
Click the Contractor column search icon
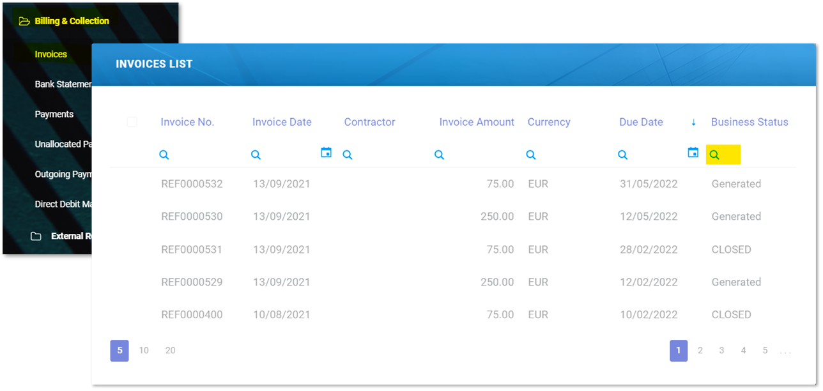tap(348, 155)
